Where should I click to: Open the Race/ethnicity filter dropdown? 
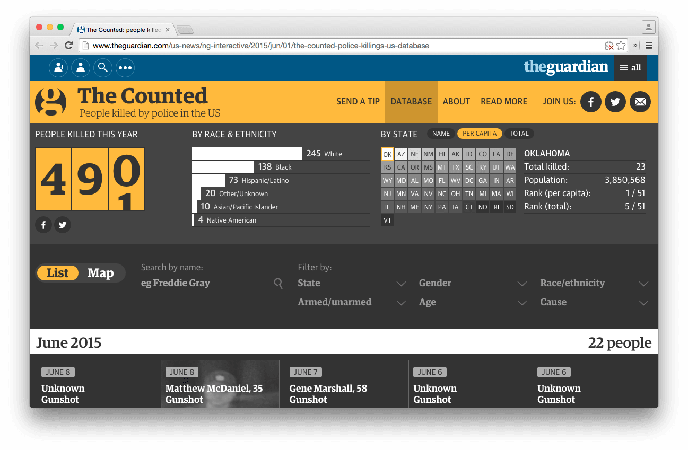(x=596, y=284)
